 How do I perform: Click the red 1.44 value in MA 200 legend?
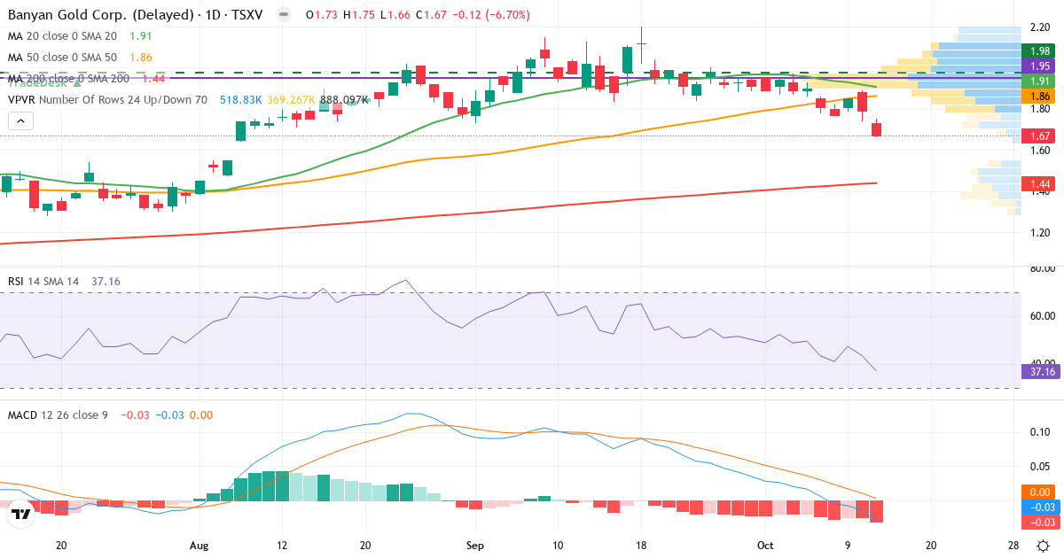153,79
